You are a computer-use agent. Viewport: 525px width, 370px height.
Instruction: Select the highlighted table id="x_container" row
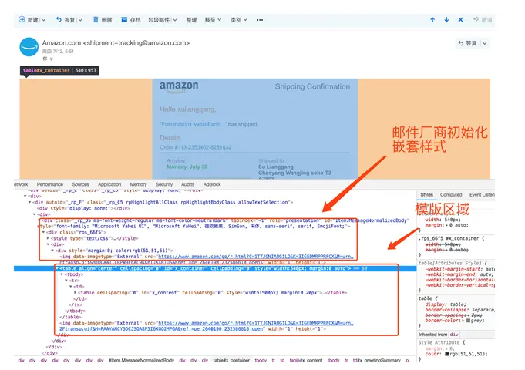coord(215,268)
